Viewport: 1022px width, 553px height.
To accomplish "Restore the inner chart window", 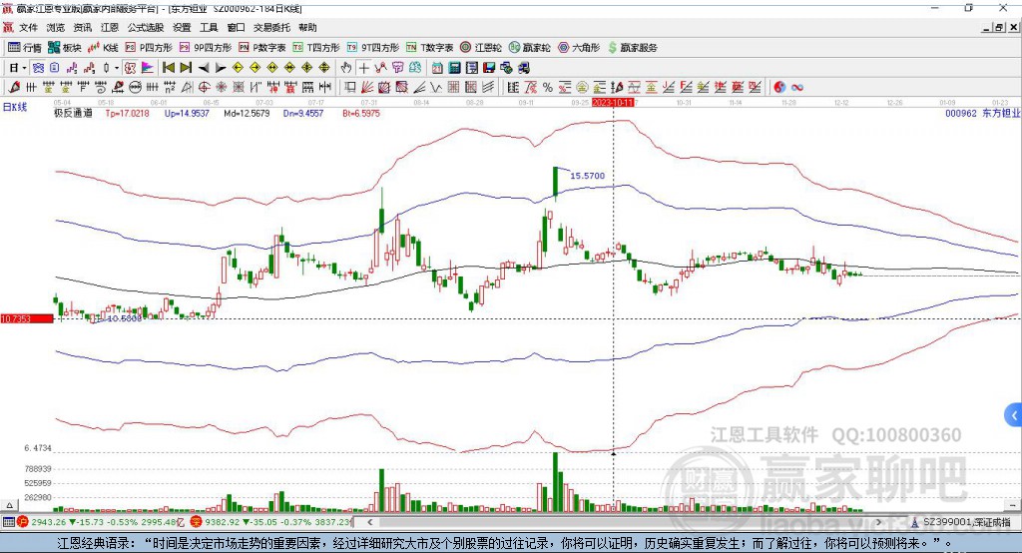I will (999, 27).
